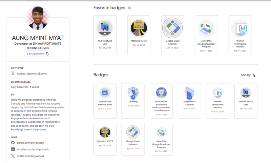This screenshot has width=271, height=163.
Task: Click the May 22, 2025 badge date
Action: 105,108
